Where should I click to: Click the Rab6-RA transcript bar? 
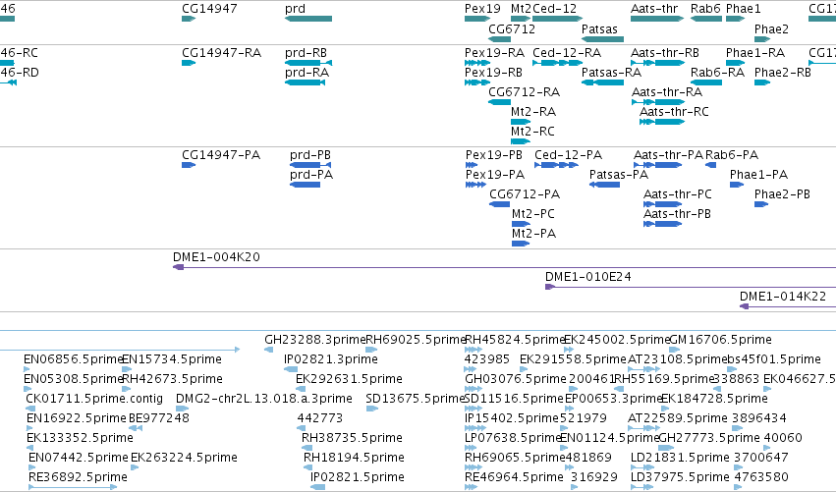706,82
